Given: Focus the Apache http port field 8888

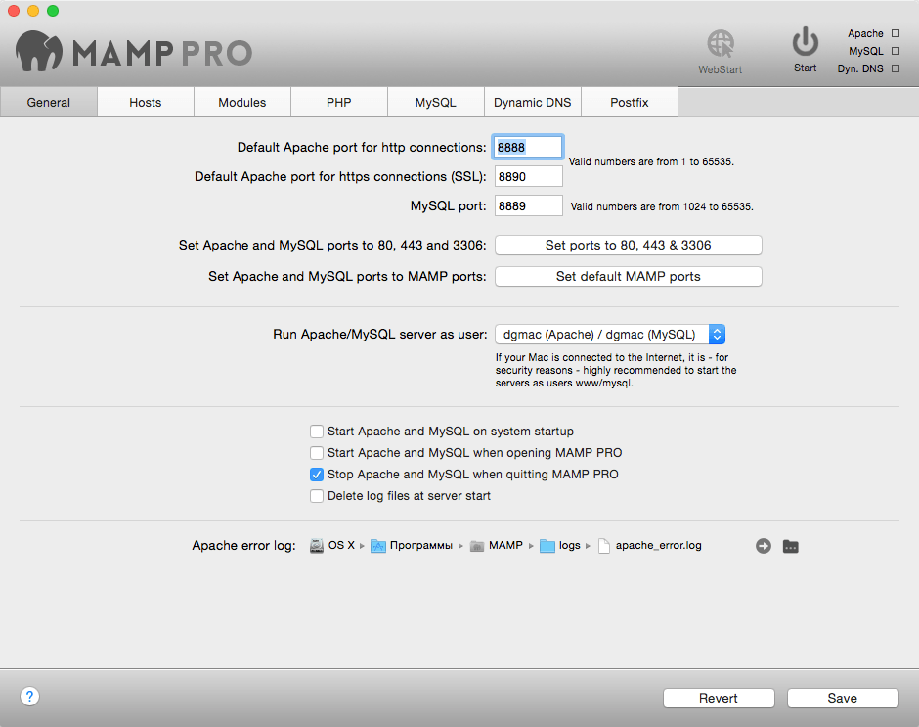Looking at the screenshot, I should click(528, 148).
